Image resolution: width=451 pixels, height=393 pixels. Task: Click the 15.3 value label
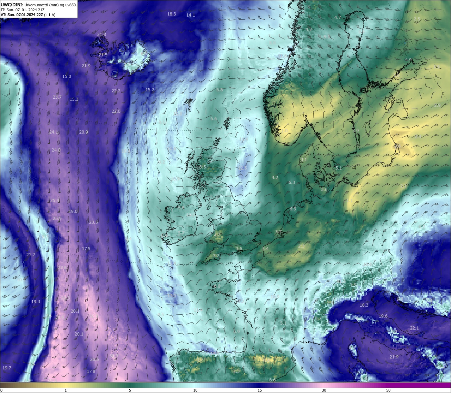[x=74, y=99]
